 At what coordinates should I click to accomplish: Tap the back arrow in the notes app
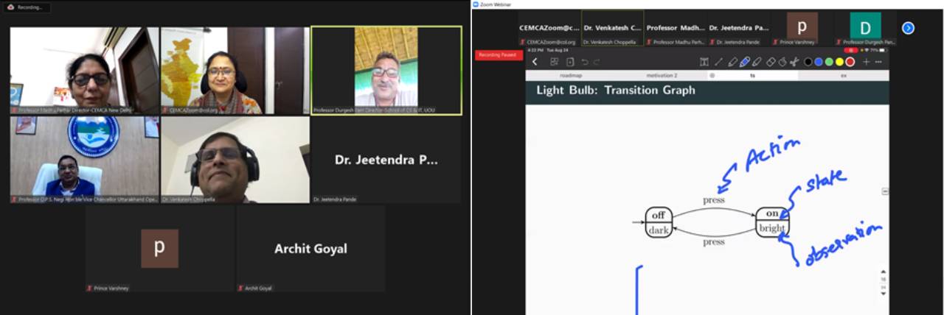[535, 62]
